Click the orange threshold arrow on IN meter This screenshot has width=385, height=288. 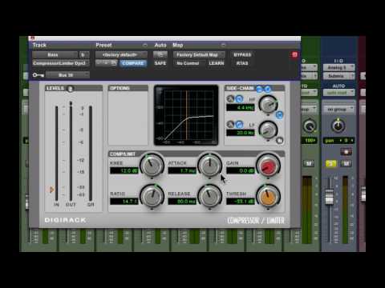coord(51,190)
